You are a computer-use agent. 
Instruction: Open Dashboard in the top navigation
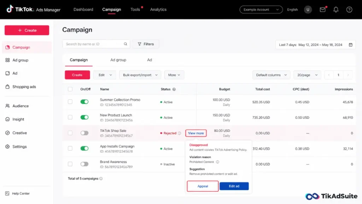(x=83, y=10)
